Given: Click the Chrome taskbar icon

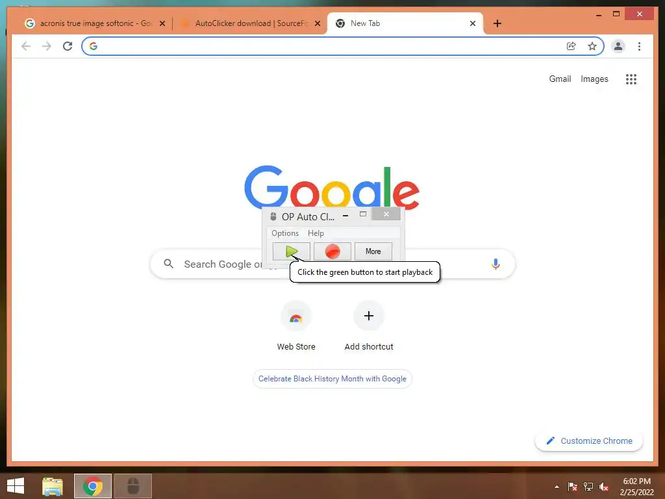Looking at the screenshot, I should tap(93, 486).
